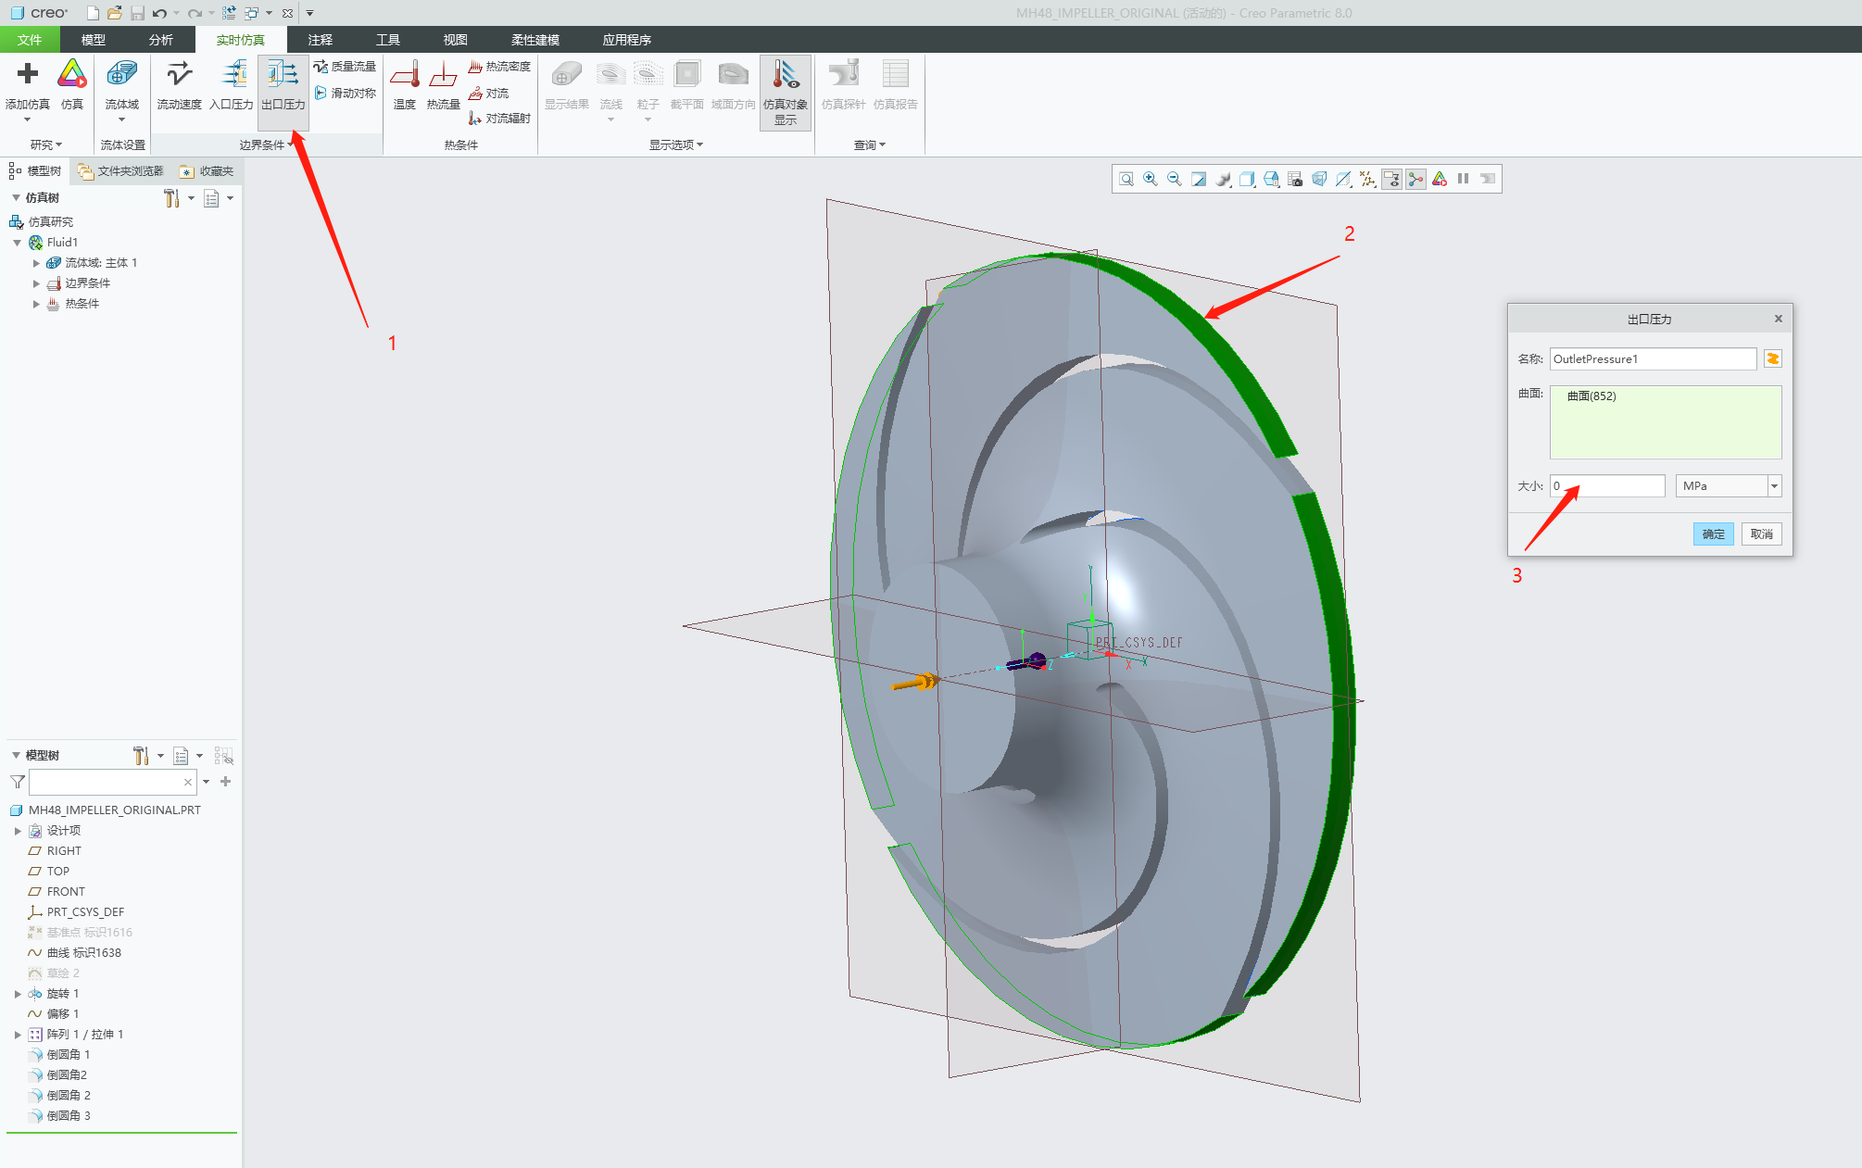Open the MPa unit dropdown

coord(1774,486)
